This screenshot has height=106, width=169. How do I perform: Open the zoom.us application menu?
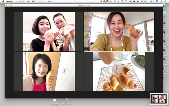click(x=10, y=1)
